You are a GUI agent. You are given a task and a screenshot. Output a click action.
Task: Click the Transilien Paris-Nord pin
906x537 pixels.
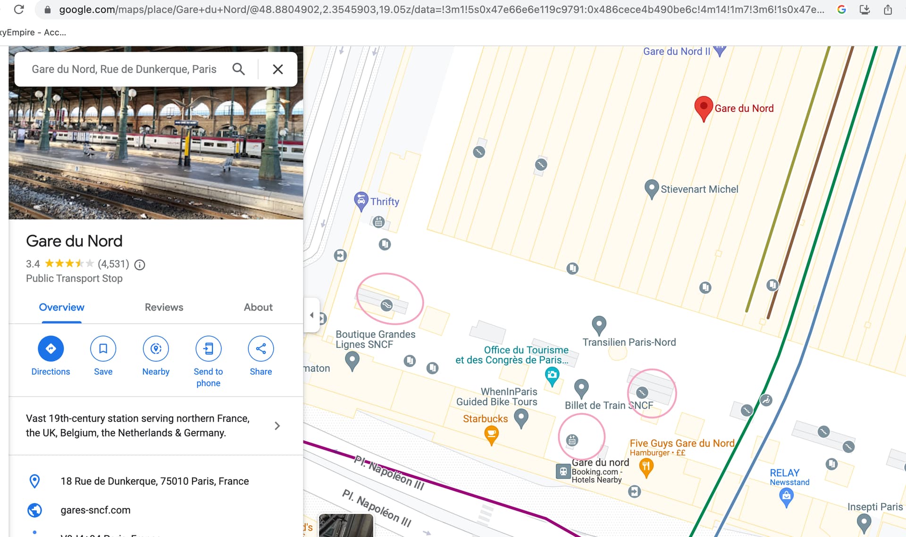click(x=599, y=326)
